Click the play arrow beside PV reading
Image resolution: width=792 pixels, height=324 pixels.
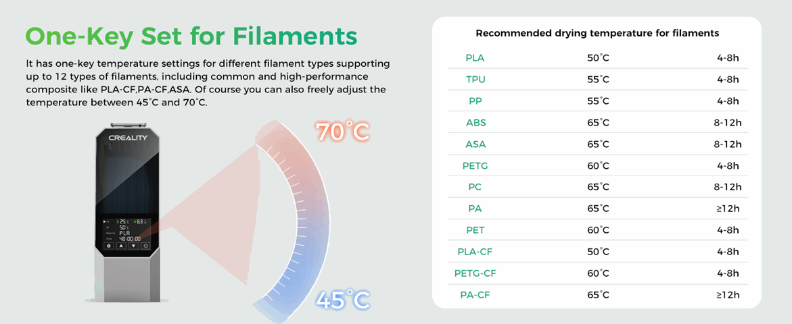pyautogui.click(x=105, y=221)
